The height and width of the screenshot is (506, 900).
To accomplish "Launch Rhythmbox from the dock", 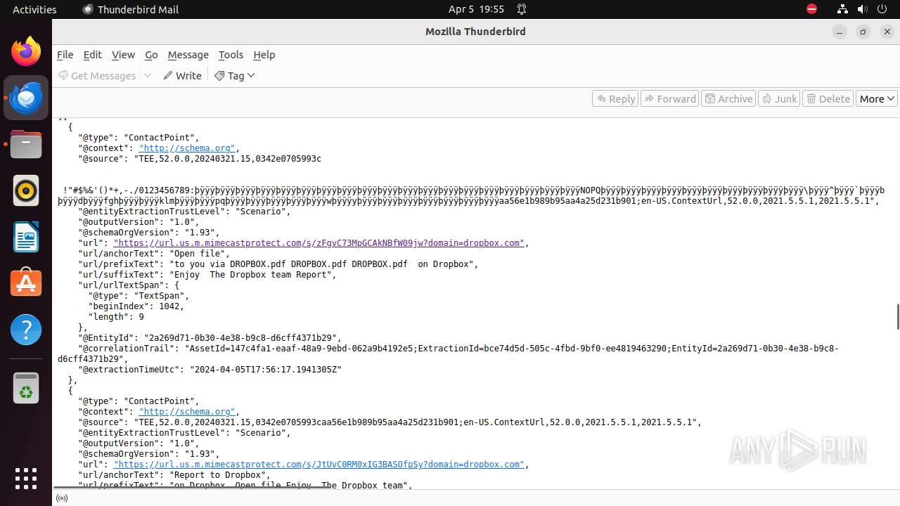I will [26, 190].
